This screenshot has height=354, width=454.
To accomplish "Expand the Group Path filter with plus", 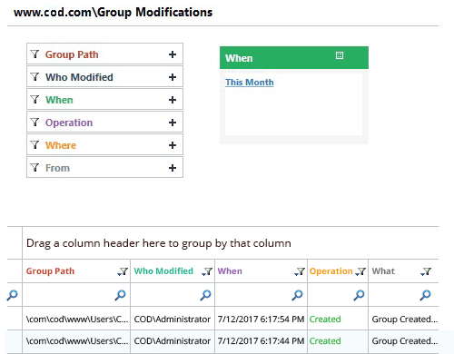I will pos(173,54).
